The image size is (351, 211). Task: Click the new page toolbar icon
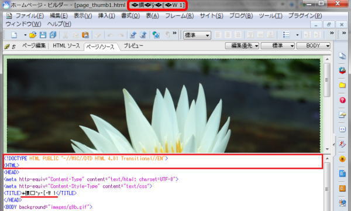tap(14, 35)
